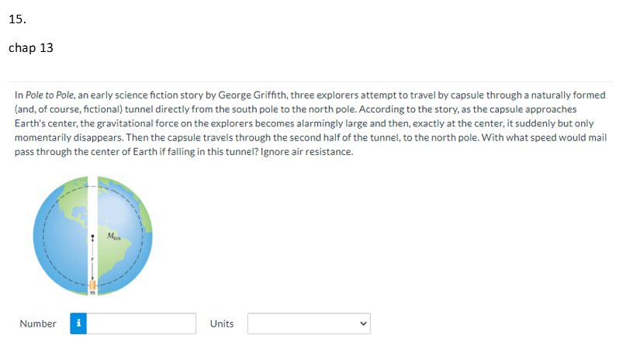Viewport: 640px width, 349px height.
Task: Click the blue info icon beside Number
Action: point(78,323)
